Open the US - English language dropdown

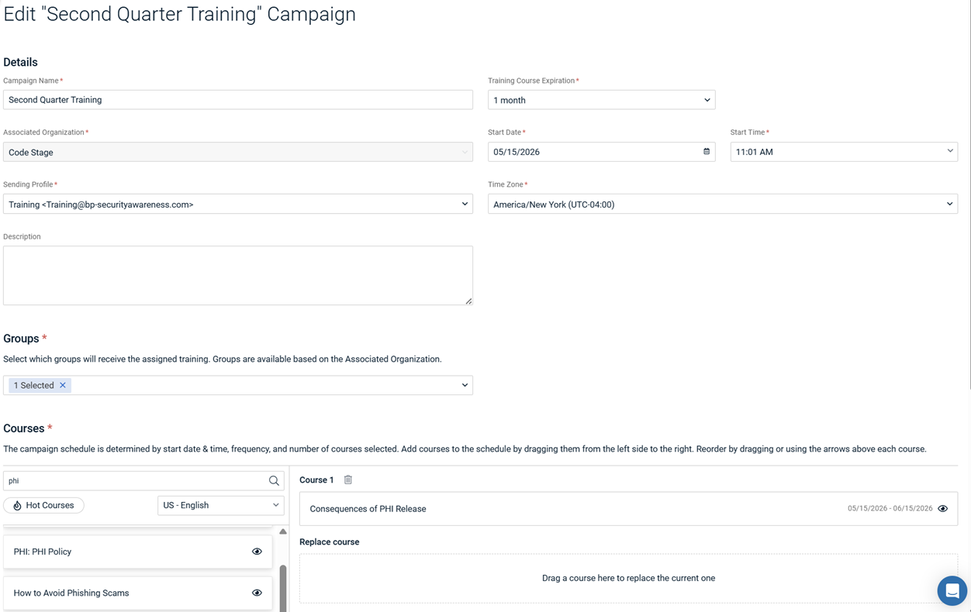221,505
